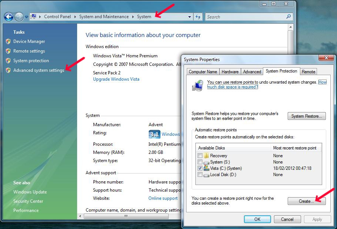This screenshot has height=229, width=337.
Task: Open System protection task link
Action: (31, 61)
